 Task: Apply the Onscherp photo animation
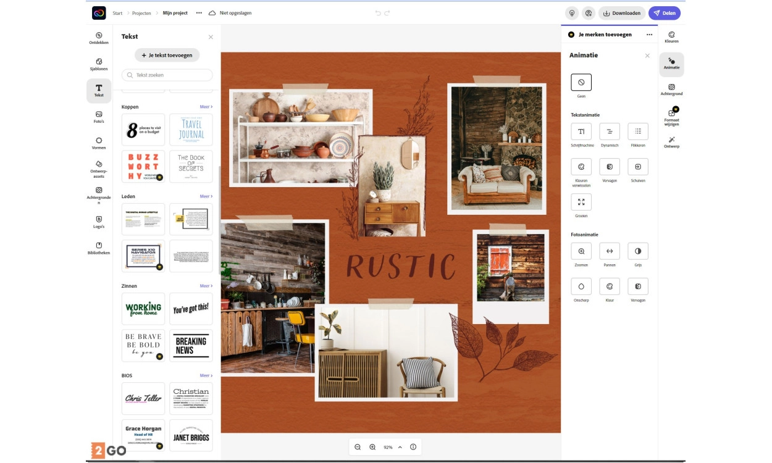(581, 286)
